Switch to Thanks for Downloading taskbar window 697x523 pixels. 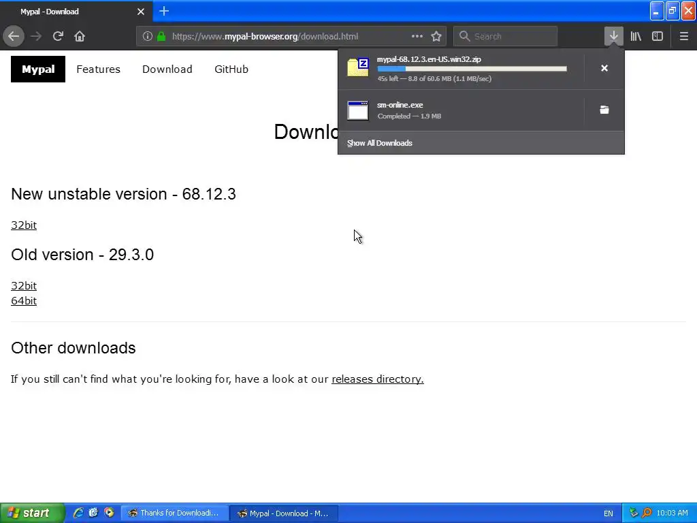click(x=175, y=513)
